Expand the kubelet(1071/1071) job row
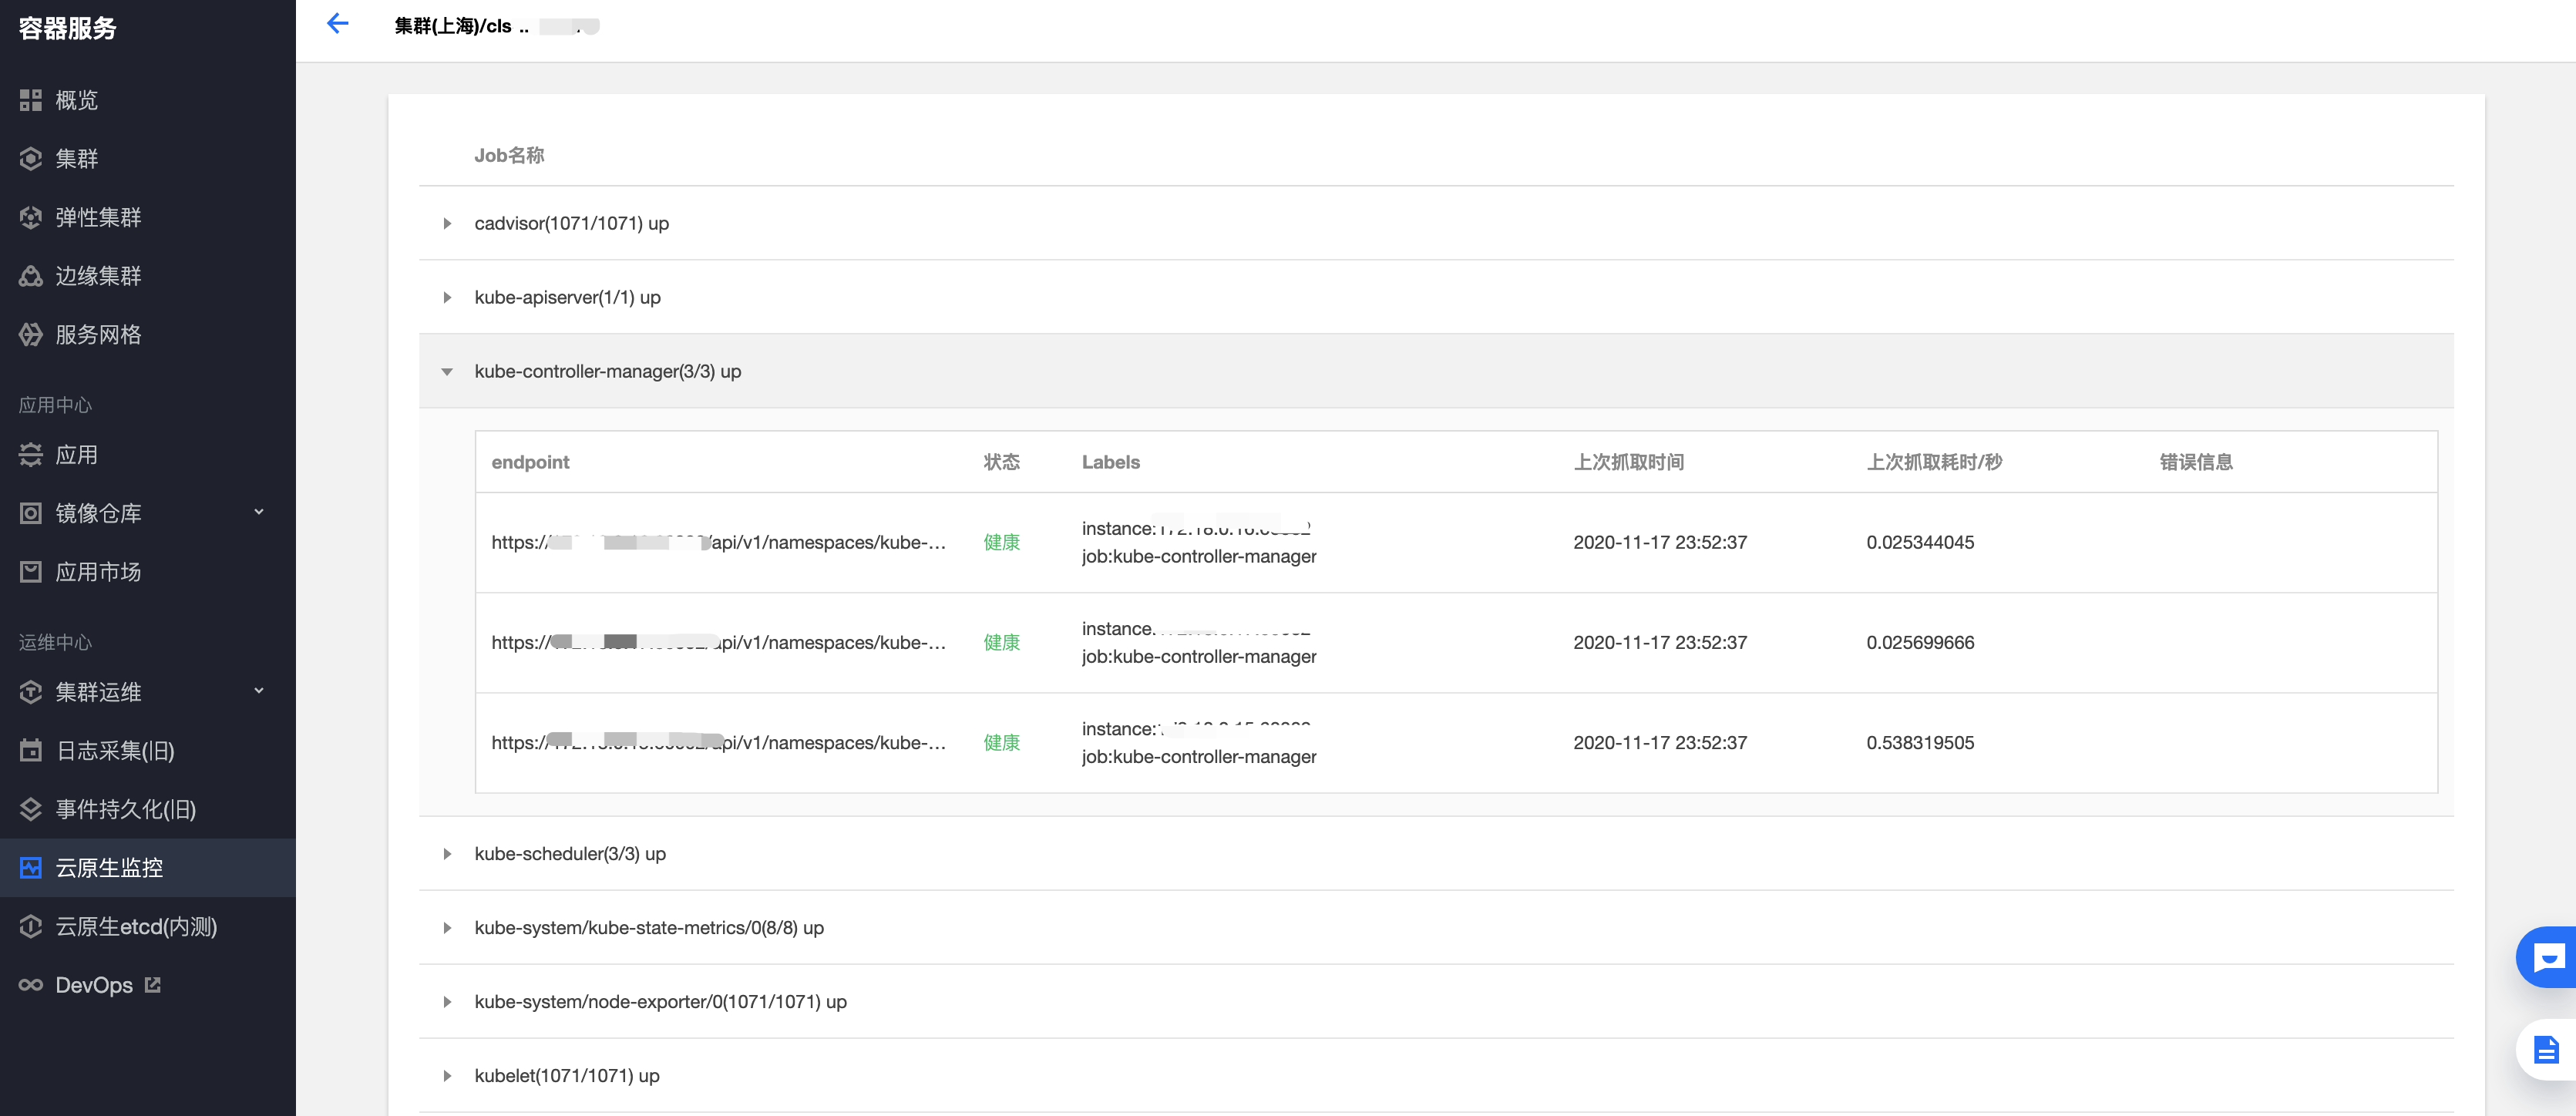2576x1116 pixels. [x=447, y=1076]
